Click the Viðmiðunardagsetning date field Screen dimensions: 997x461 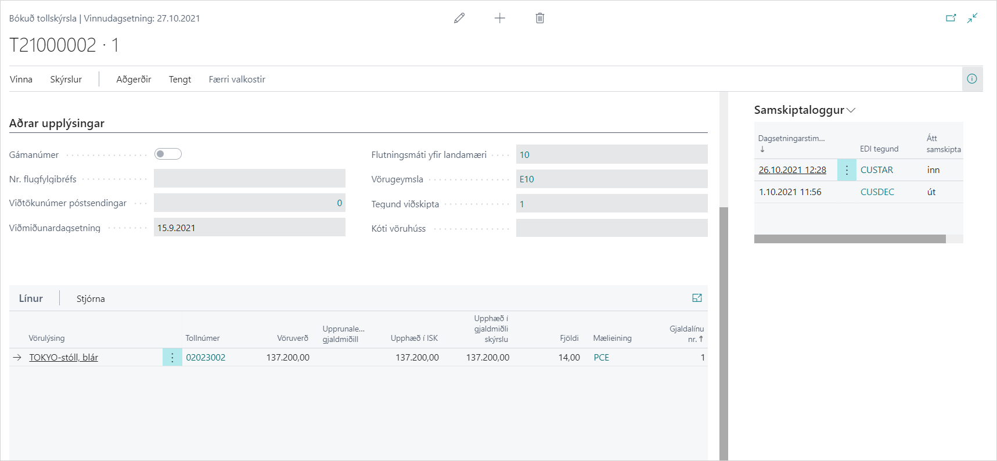click(x=249, y=228)
